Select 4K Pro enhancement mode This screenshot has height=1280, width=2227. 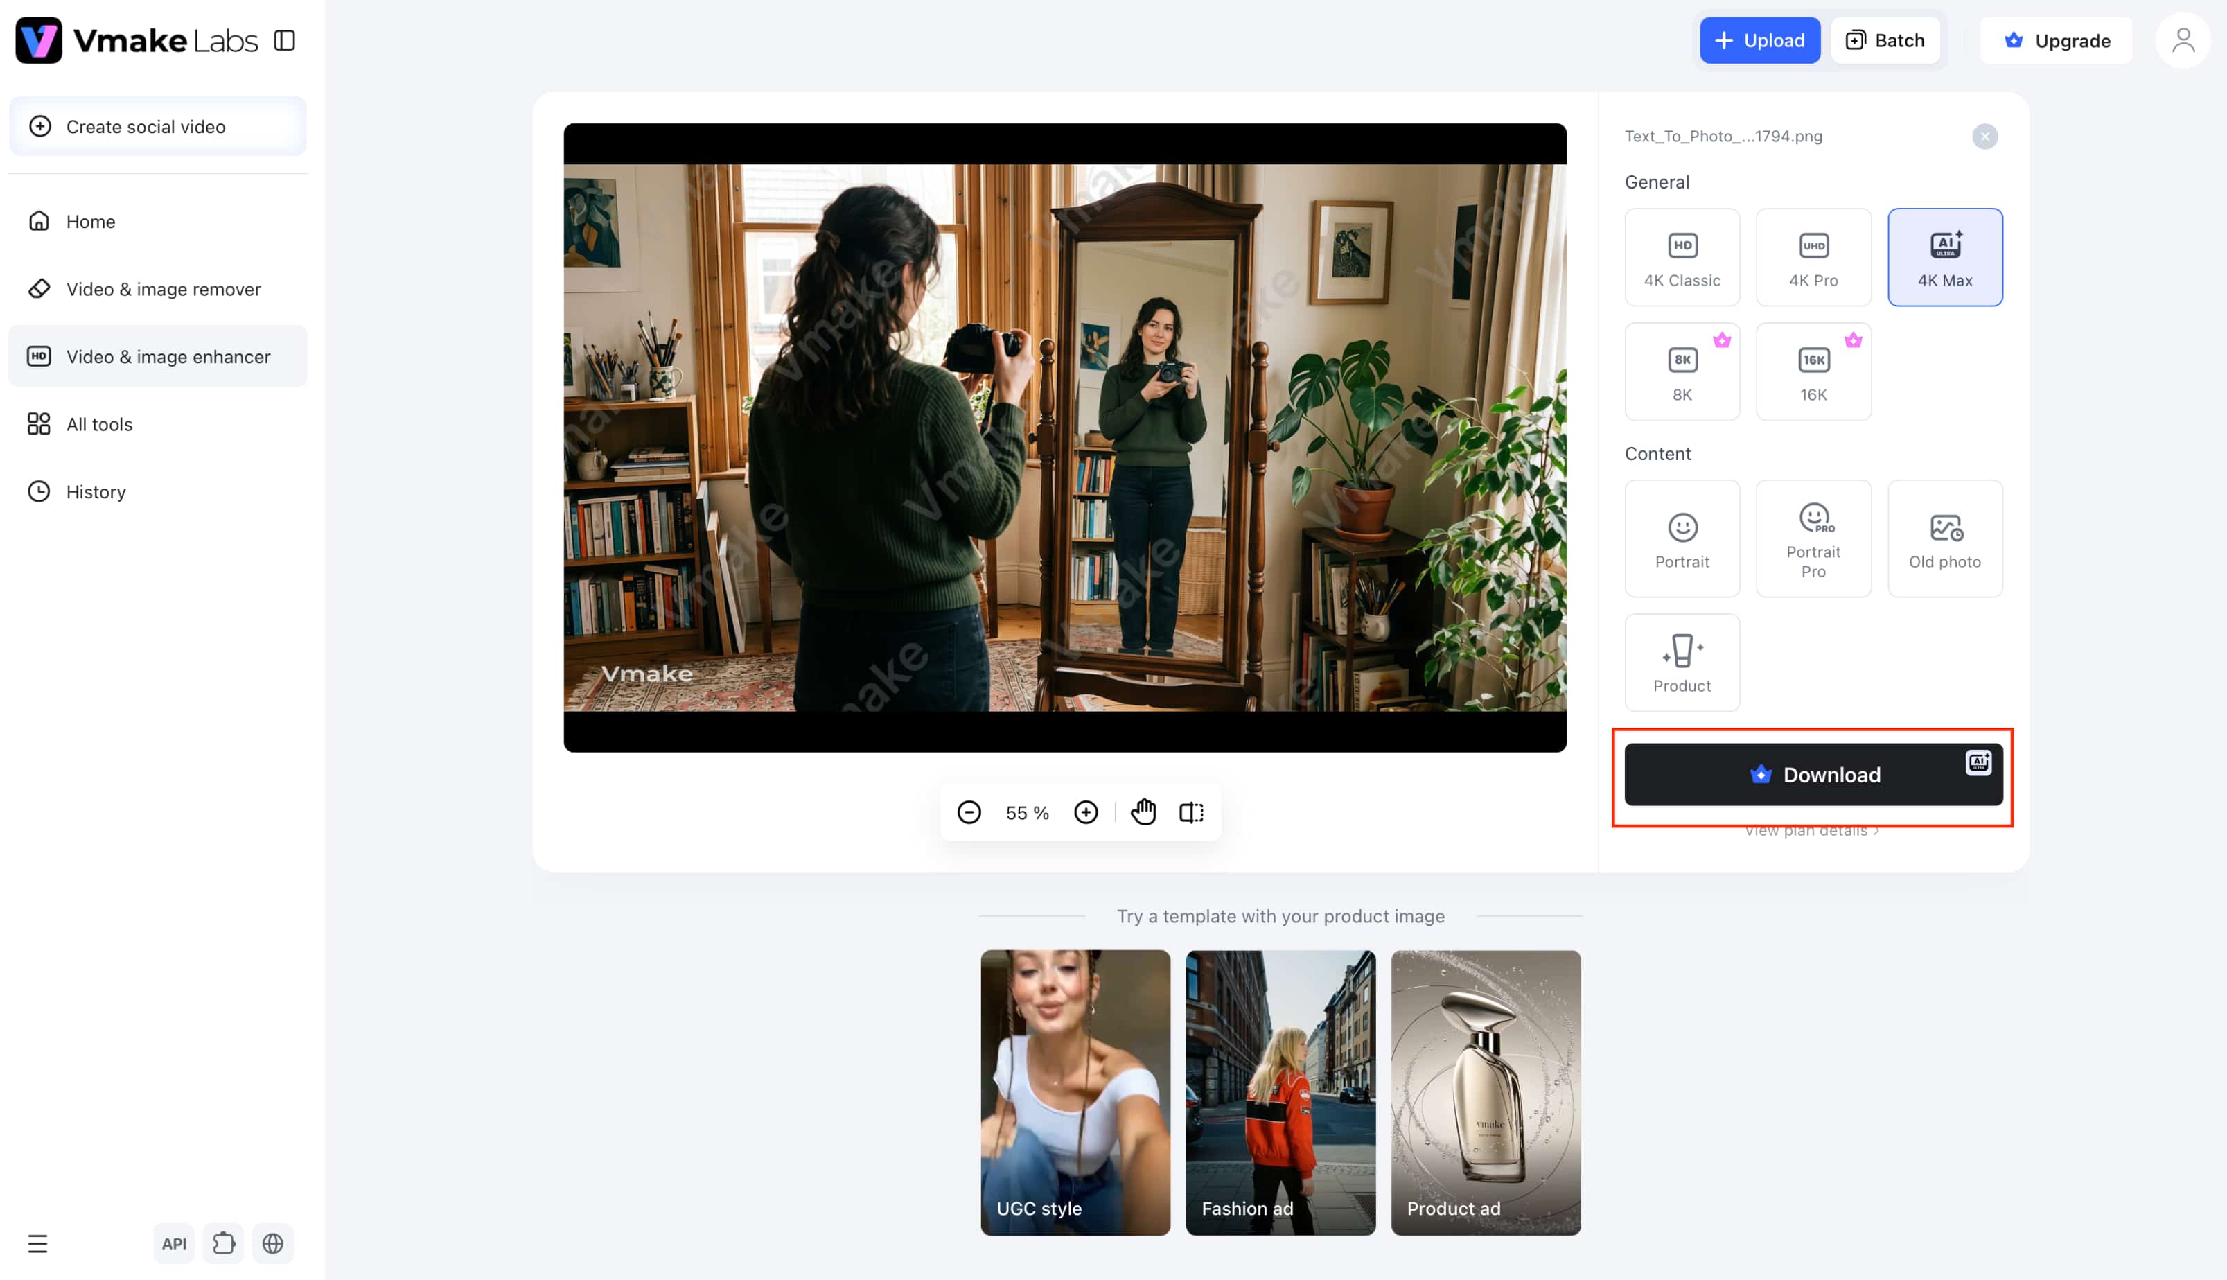tap(1813, 258)
